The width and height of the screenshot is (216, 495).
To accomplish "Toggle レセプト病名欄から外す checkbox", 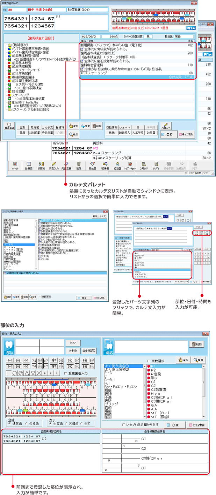I will [124, 424].
